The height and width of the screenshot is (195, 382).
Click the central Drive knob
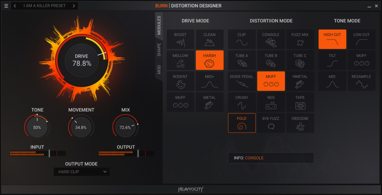click(x=82, y=60)
